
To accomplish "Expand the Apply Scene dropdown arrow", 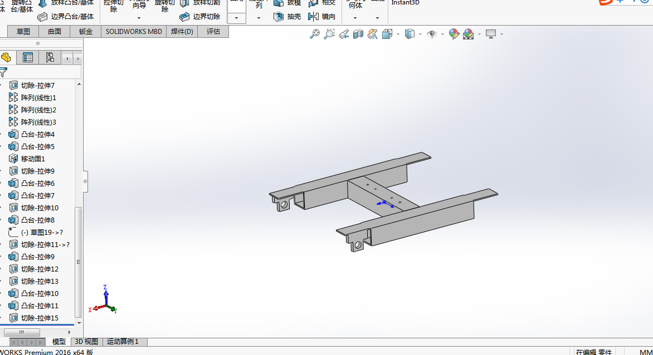I will pos(479,34).
